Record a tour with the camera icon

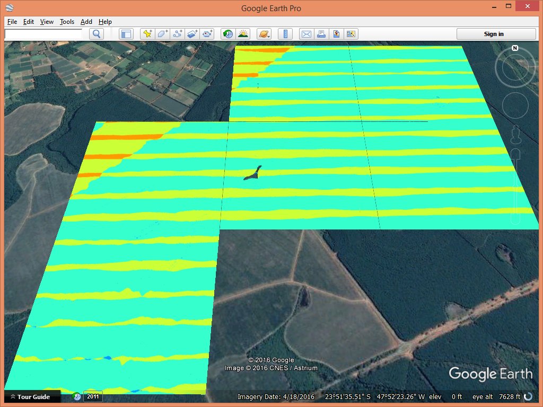point(207,34)
